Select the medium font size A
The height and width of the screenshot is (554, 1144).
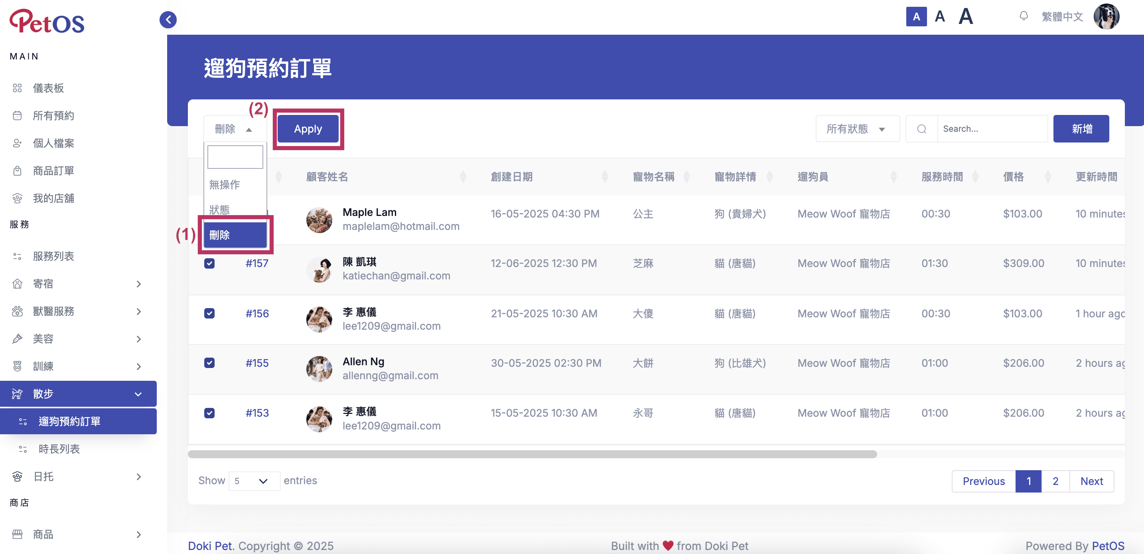tap(940, 17)
